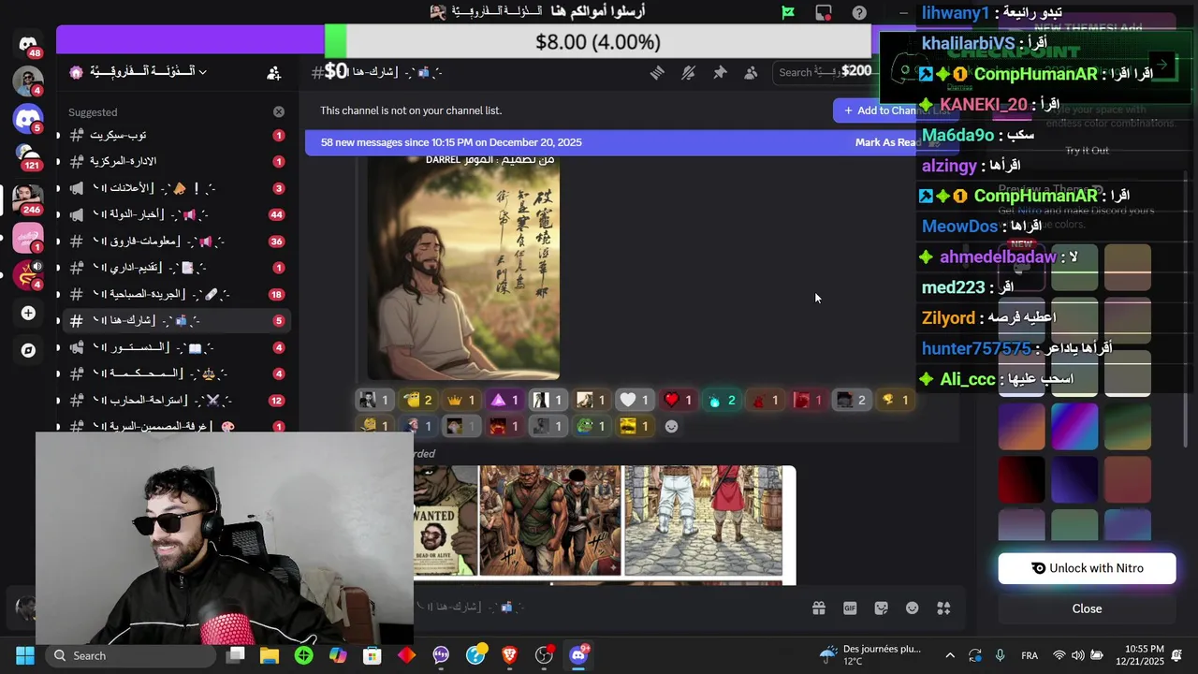Open the معلومات-فاروق channel with 36 unread
This screenshot has width=1198, height=674.
(175, 242)
